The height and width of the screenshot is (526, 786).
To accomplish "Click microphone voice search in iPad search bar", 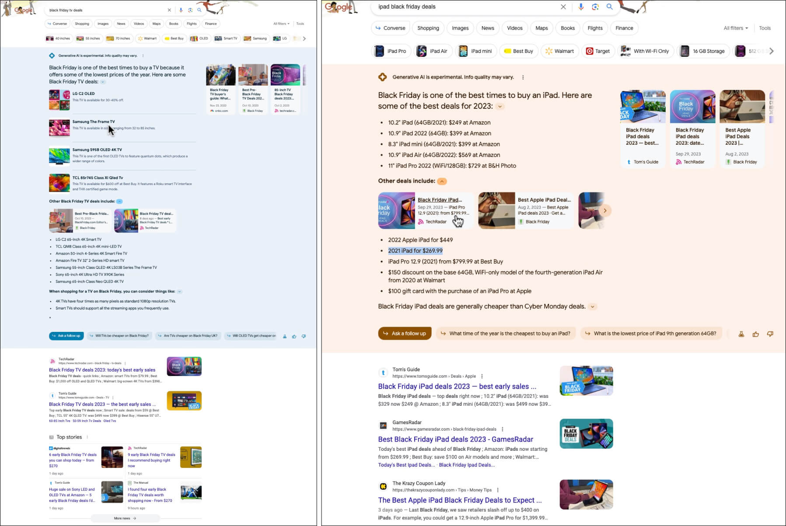I will pos(580,7).
